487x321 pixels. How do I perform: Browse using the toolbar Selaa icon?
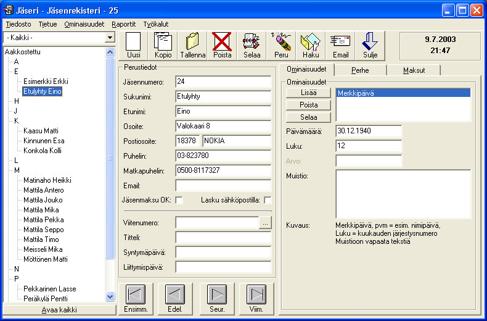click(x=252, y=46)
